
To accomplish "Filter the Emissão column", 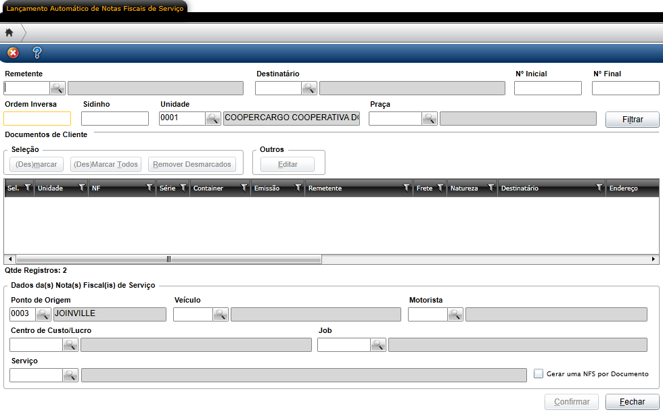I will point(298,188).
